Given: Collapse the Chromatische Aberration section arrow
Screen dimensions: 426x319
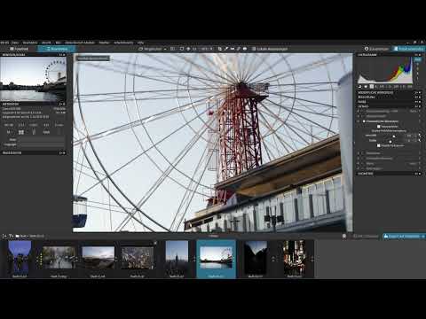Looking at the screenshot, I should (x=359, y=121).
